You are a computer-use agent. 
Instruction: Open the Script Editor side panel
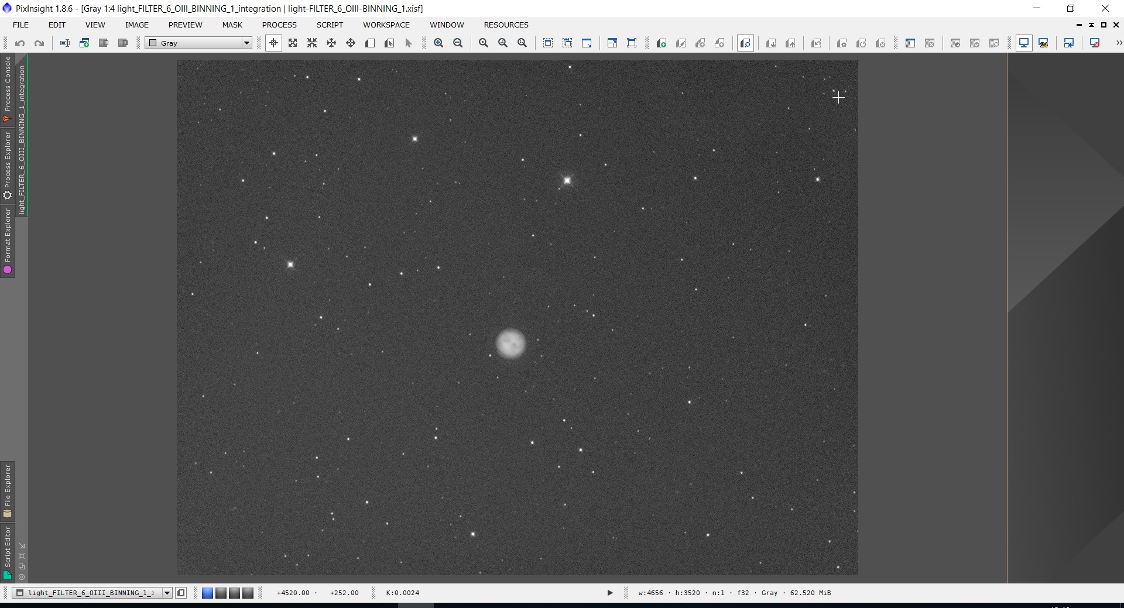tap(7, 553)
